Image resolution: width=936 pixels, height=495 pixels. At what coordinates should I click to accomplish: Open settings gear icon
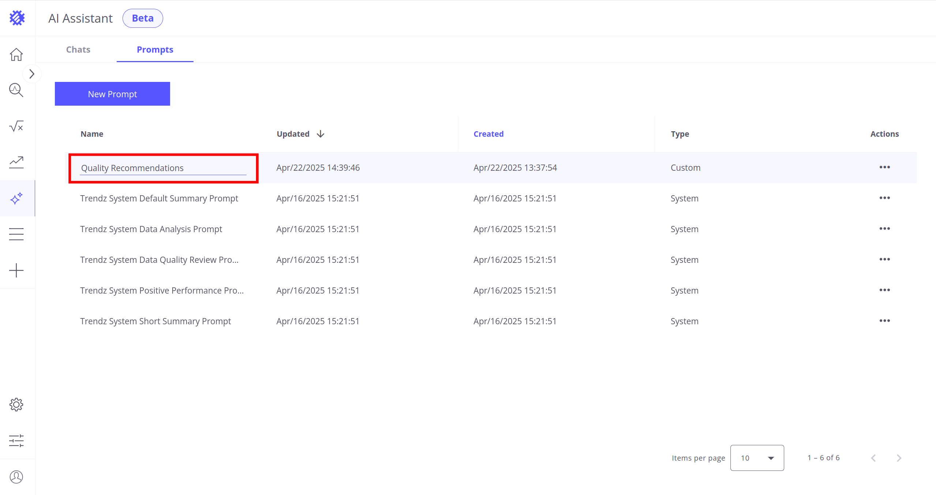tap(16, 405)
